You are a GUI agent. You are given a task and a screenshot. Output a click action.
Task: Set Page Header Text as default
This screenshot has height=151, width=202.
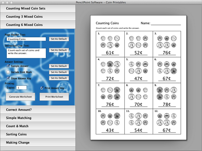(59, 39)
